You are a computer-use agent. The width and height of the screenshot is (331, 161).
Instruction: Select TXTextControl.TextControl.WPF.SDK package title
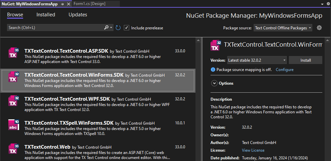click(x=67, y=99)
